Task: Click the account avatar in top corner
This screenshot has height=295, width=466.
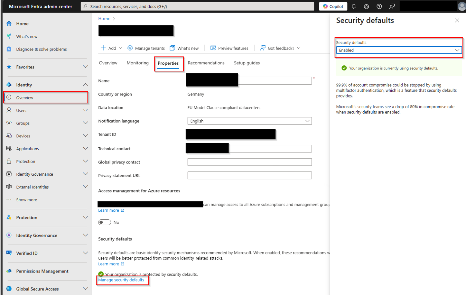Action: pos(462,6)
